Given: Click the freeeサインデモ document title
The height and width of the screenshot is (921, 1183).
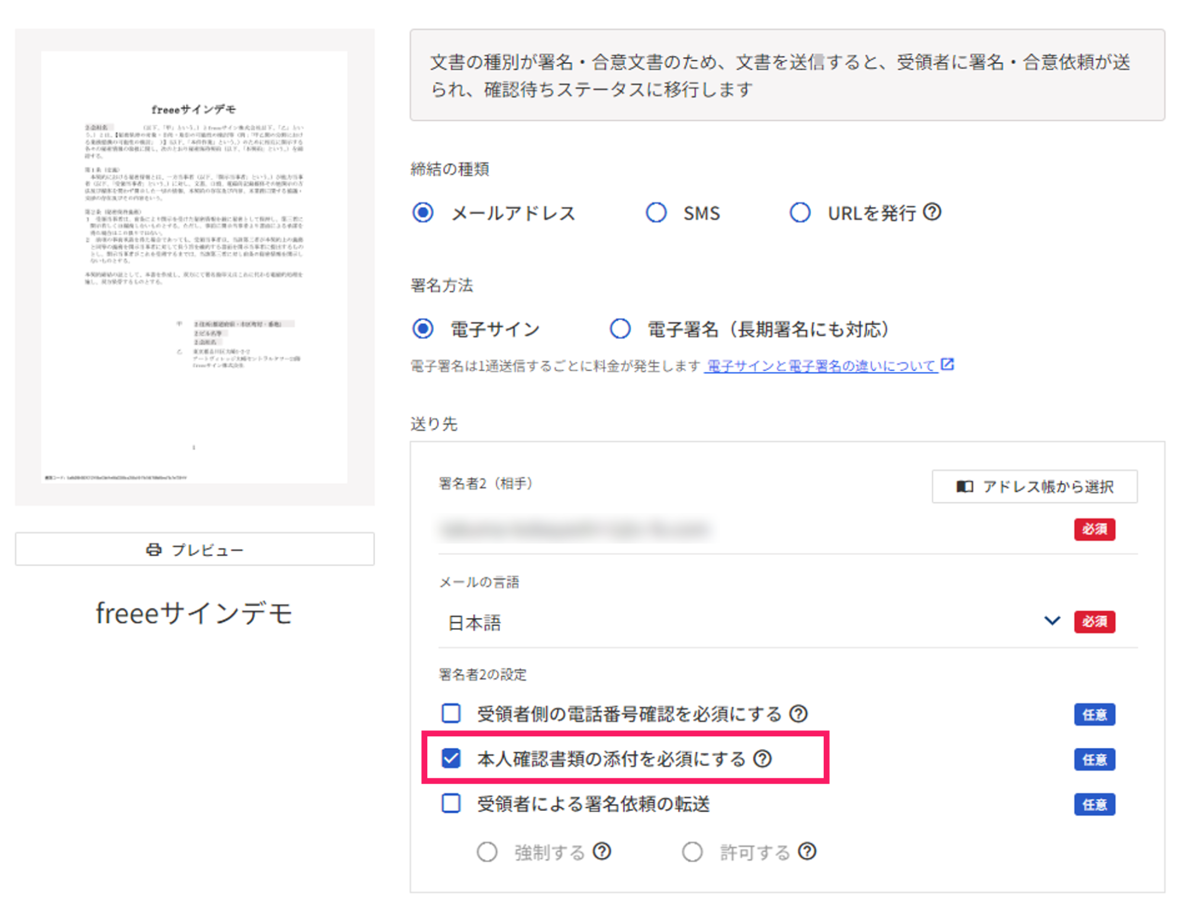Looking at the screenshot, I should [x=194, y=613].
